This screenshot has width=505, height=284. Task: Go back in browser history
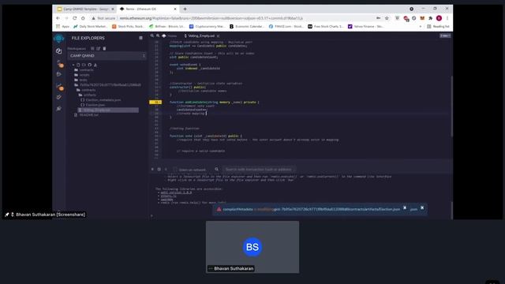(x=58, y=18)
